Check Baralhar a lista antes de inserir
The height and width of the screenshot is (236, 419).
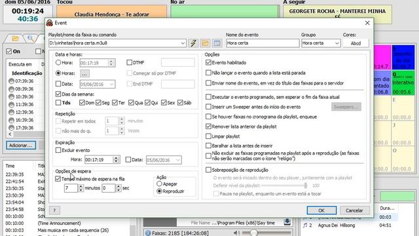208,146
